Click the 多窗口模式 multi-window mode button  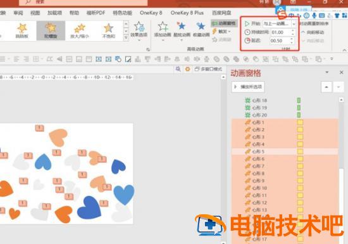208,69
